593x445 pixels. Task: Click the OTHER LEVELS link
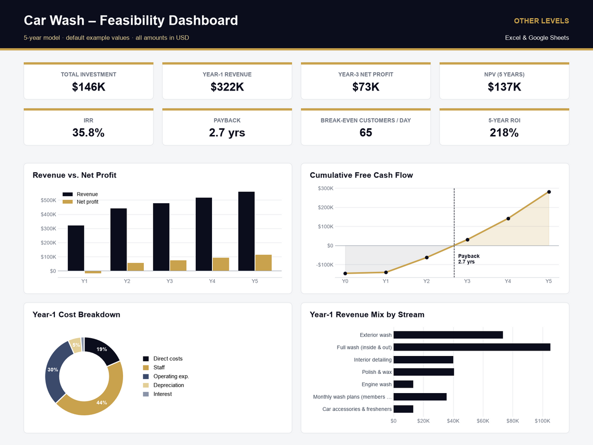541,21
